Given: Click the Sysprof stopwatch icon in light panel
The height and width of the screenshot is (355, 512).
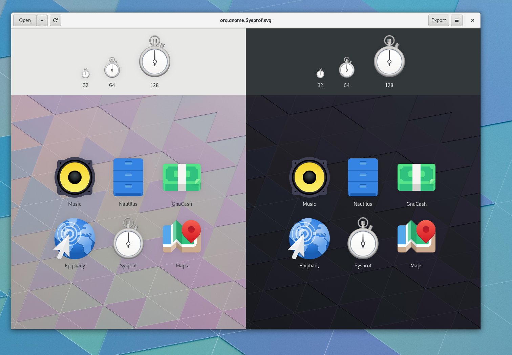Looking at the screenshot, I should tap(128, 238).
